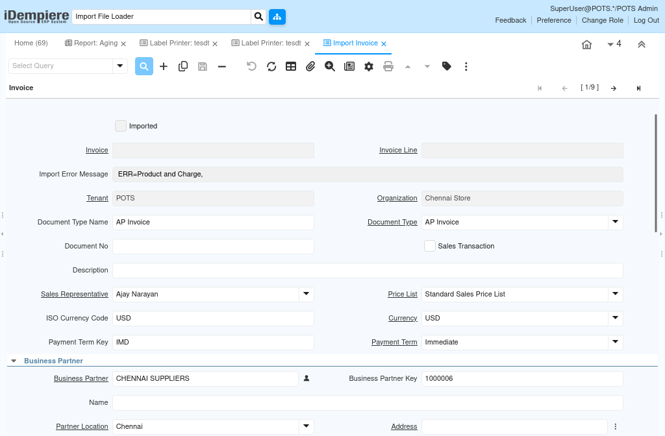Image resolution: width=665 pixels, height=436 pixels.
Task: Open the menu tree icon button
Action: coord(277,16)
